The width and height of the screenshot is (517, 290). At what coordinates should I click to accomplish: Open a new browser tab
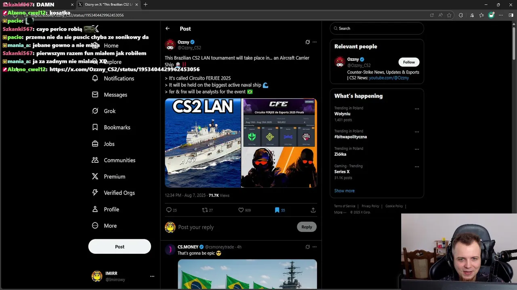[145, 4]
